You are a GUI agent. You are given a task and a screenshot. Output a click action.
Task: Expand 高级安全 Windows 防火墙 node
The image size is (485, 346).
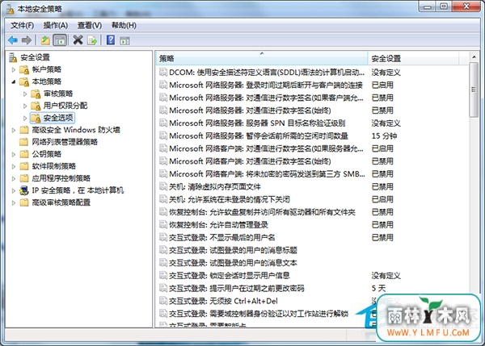click(14, 130)
